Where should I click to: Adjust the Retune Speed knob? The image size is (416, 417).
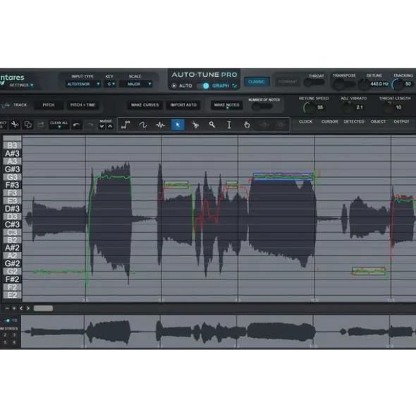tap(309, 107)
